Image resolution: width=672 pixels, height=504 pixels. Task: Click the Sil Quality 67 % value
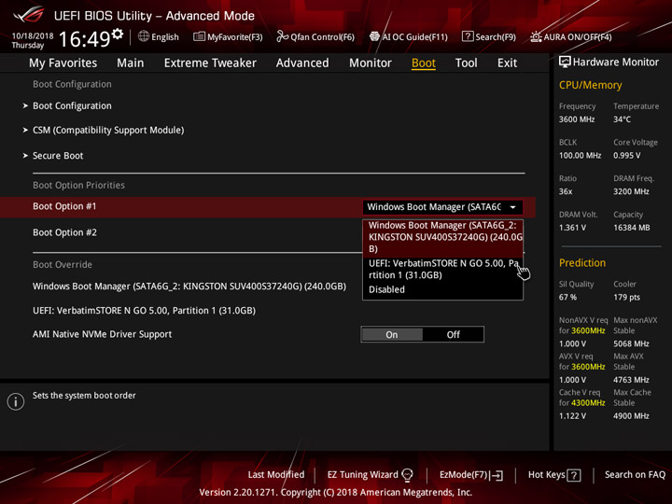click(567, 298)
